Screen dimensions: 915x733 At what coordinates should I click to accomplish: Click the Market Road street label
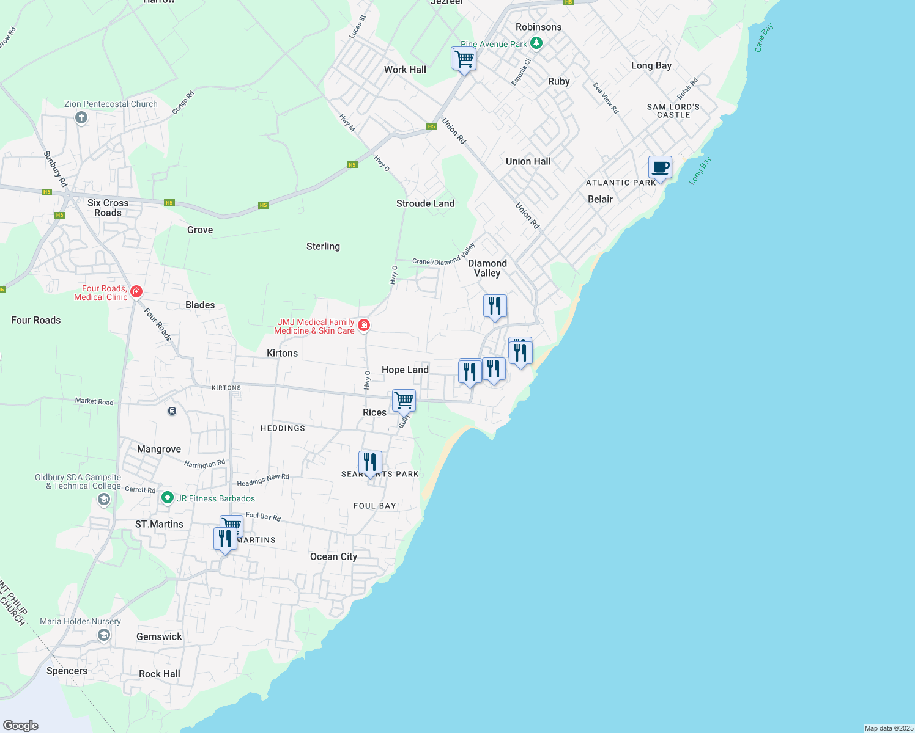[94, 401]
